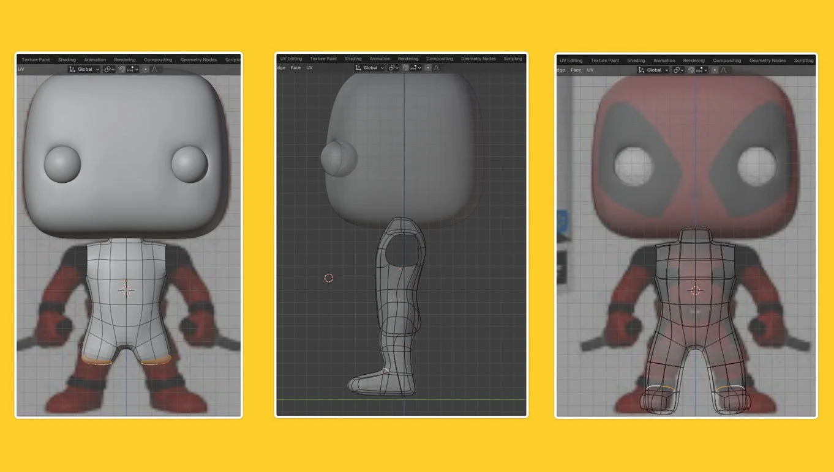Viewport: 834px width, 472px height.
Task: Open Animation tab in left panel
Action: point(95,60)
